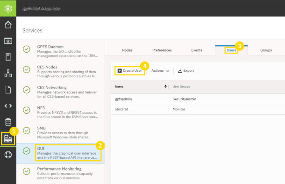Switch to the Preferences tab
The width and height of the screenshot is (285, 184).
162,50
